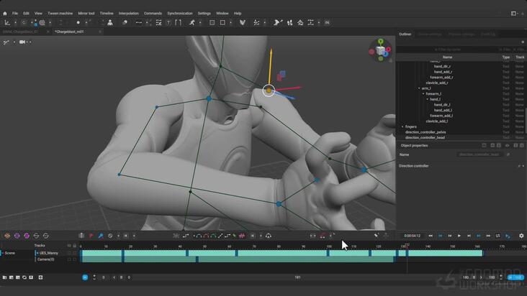The height and width of the screenshot is (296, 527).
Task: Toggle the blue round button at bottom-left of timeline
Action: coord(85,277)
